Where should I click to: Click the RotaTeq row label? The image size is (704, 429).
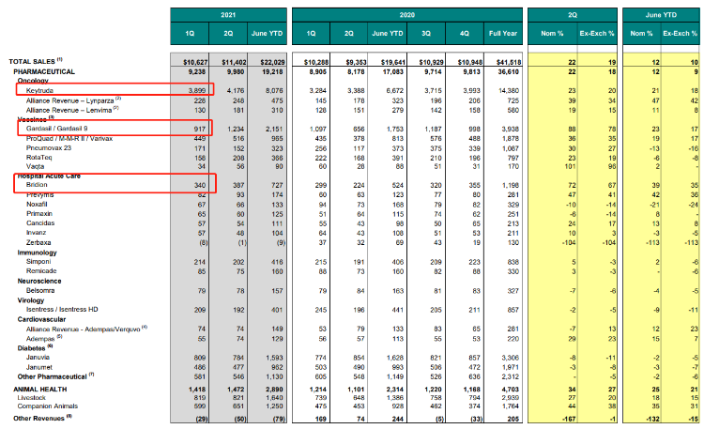point(39,157)
